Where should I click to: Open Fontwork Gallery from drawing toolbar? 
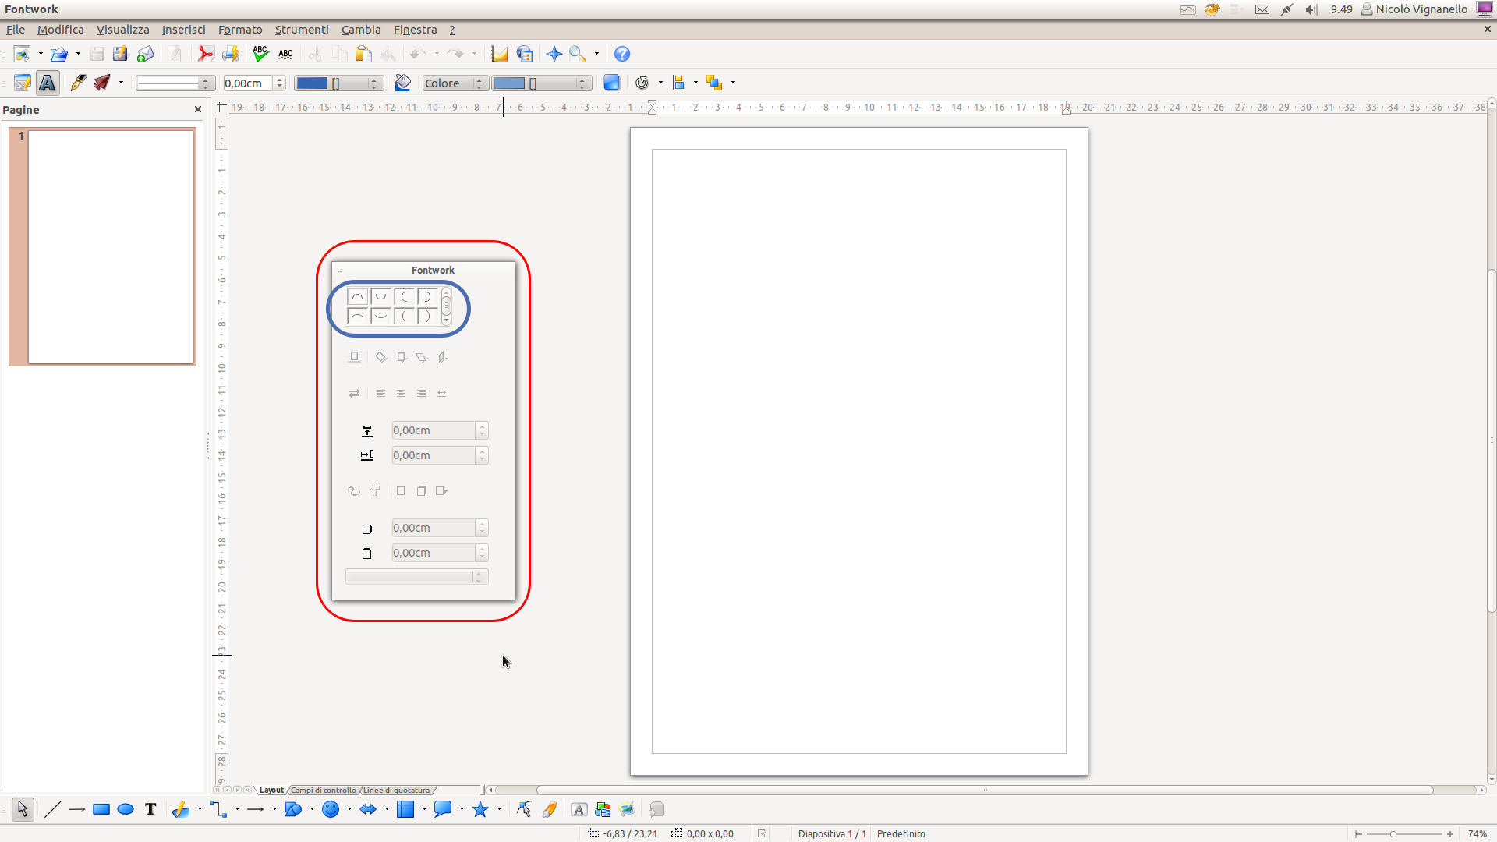[579, 810]
